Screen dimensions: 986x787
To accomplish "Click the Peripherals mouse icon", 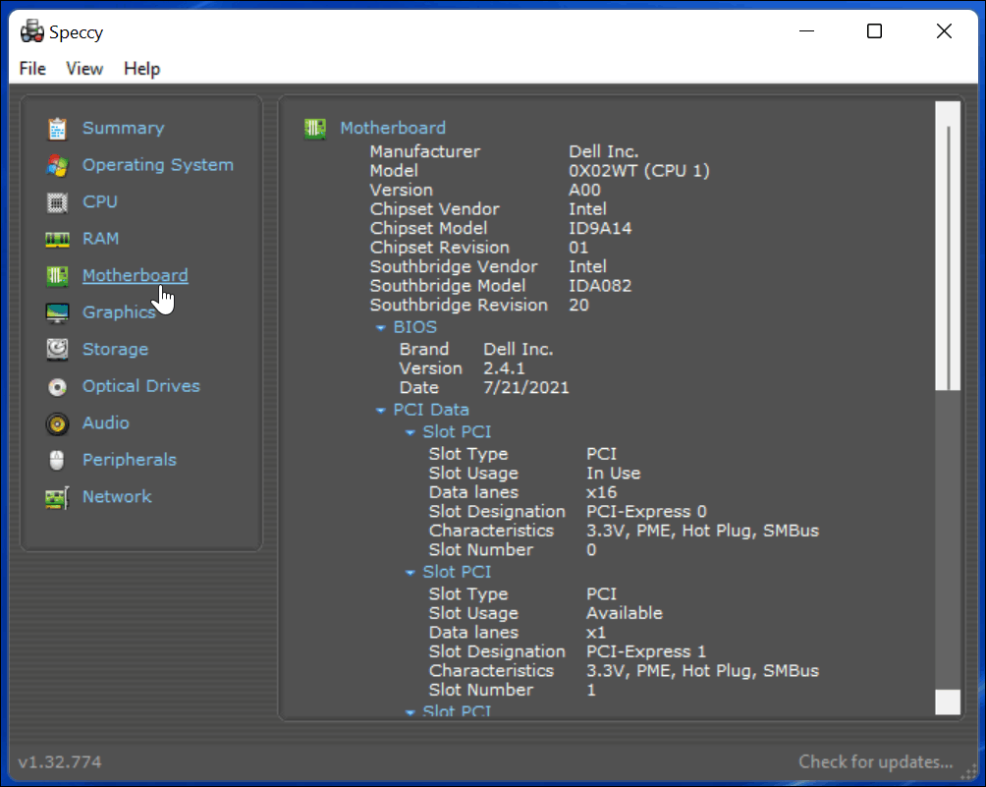I will click(57, 461).
